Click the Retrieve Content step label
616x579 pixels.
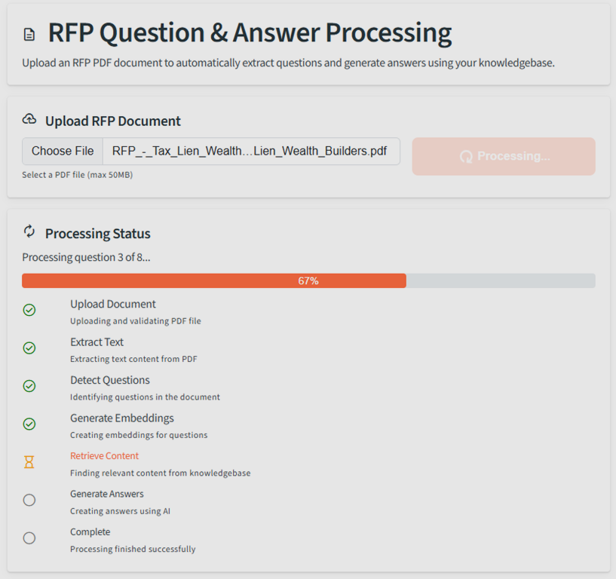tap(105, 455)
